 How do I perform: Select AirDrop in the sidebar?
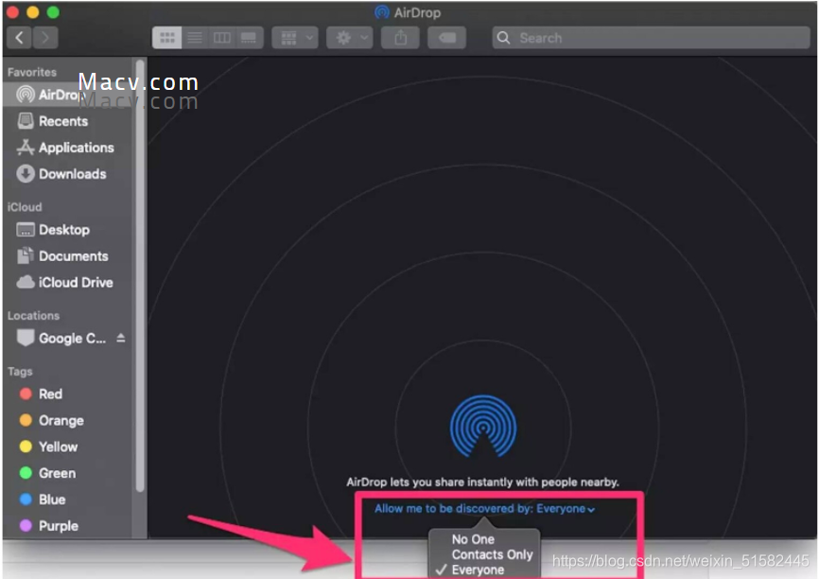(x=68, y=95)
